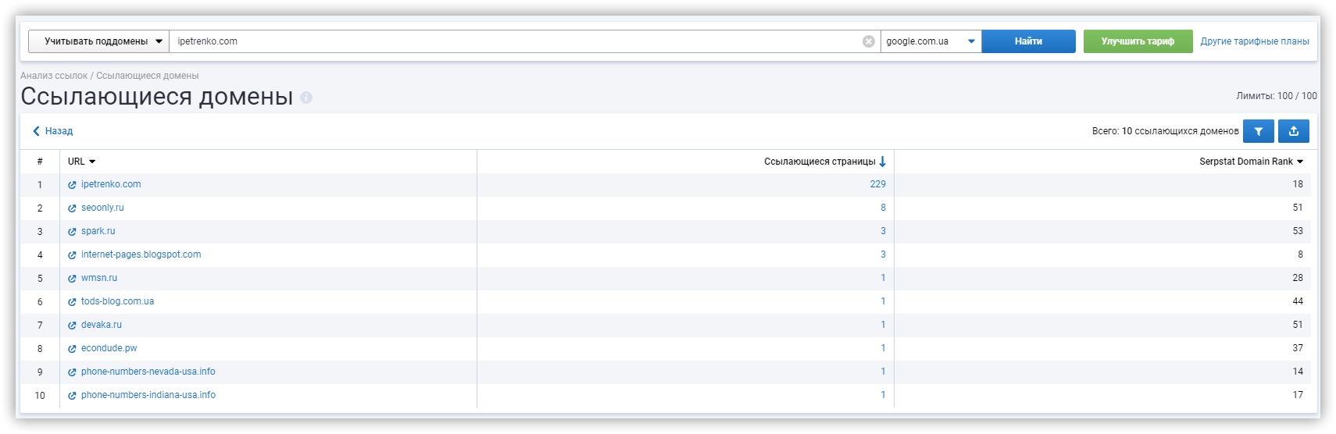The width and height of the screenshot is (1336, 434).
Task: Select Domain Rank value 53
Action: 1298,231
